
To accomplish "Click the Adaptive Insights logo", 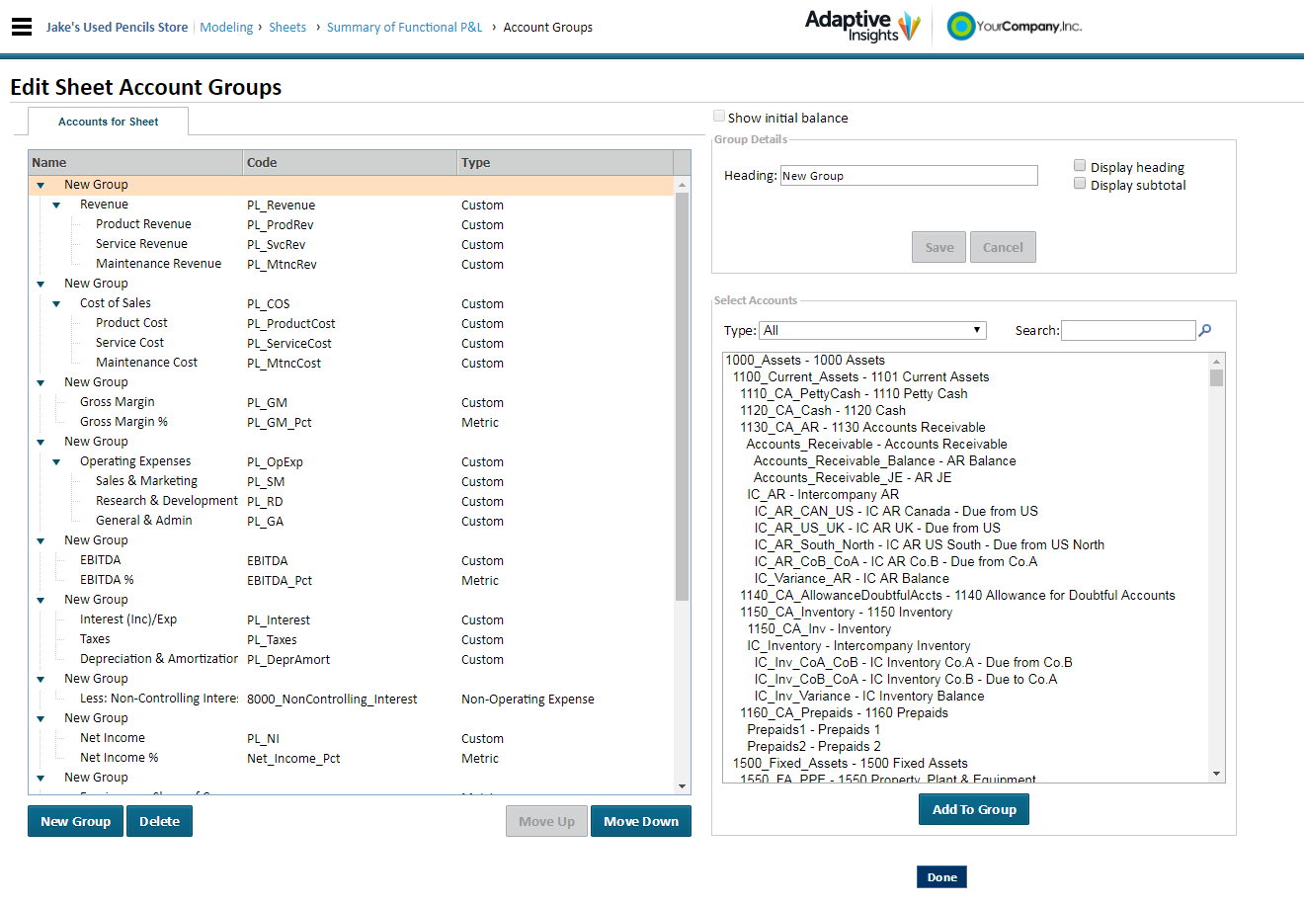I will (x=862, y=27).
